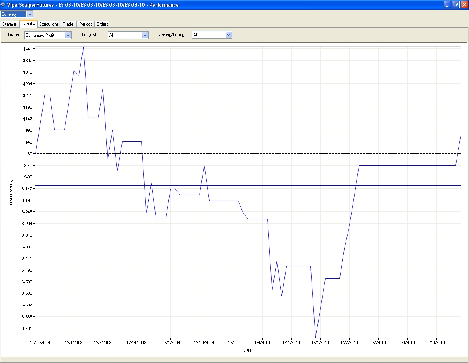Click the Date axis title
The image size is (469, 363).
tap(247, 350)
